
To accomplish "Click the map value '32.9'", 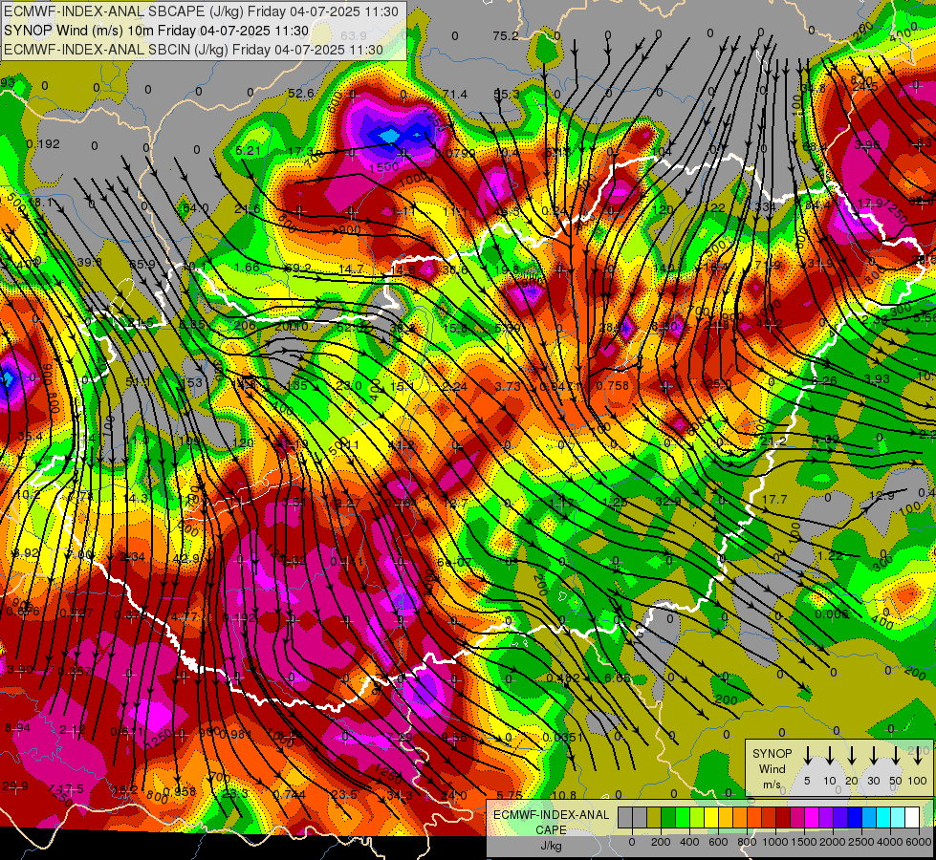I will 667,502.
